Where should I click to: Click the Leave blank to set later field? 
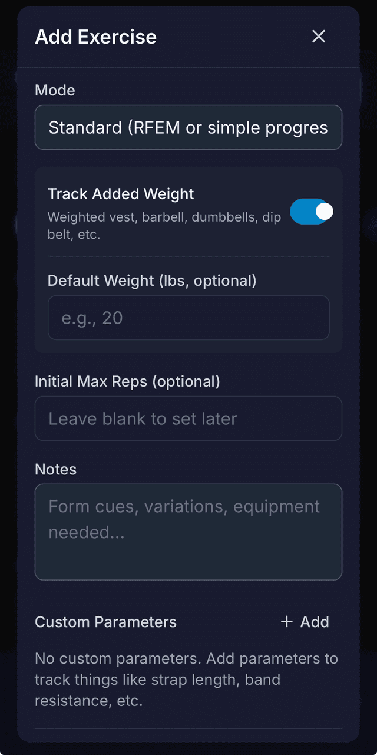tap(188, 418)
